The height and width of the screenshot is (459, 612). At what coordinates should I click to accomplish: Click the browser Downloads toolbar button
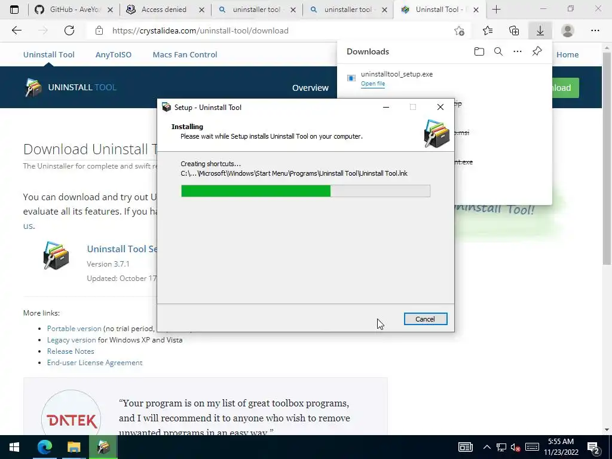click(x=540, y=30)
